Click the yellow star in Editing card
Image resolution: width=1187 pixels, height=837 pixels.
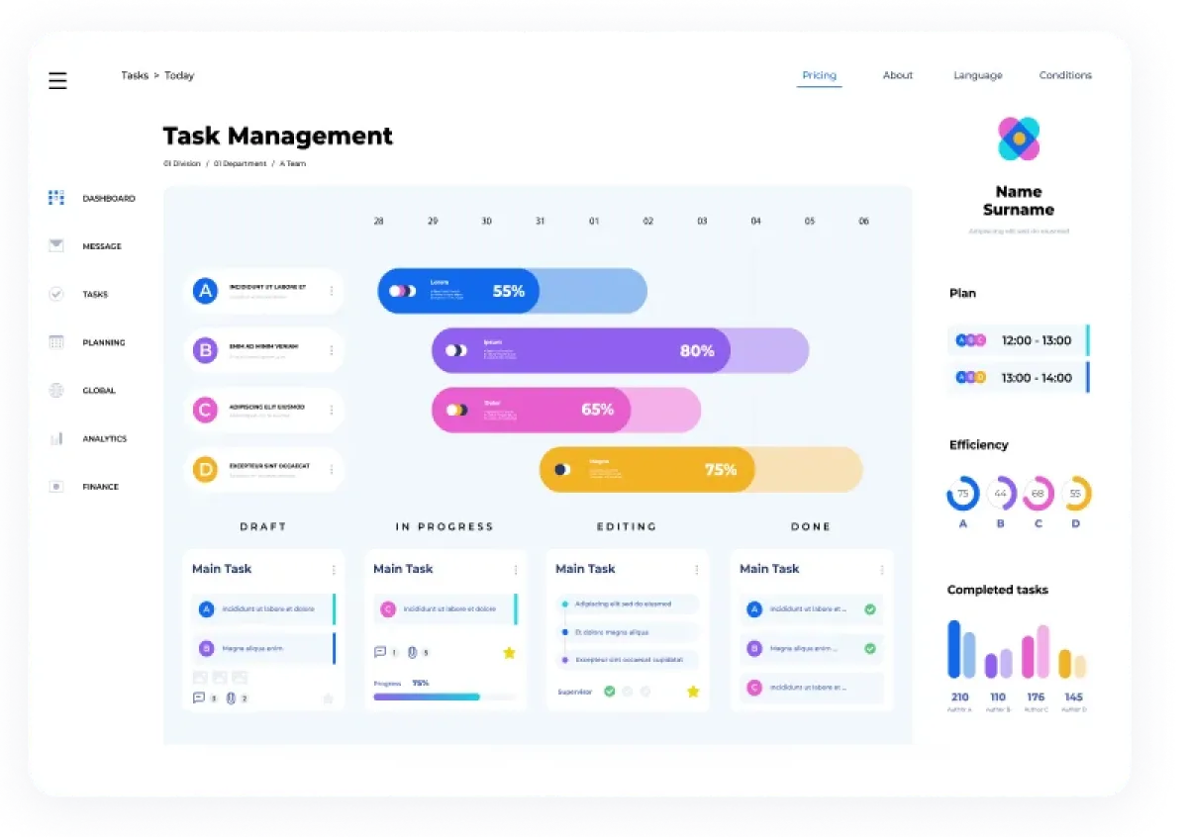(x=693, y=691)
